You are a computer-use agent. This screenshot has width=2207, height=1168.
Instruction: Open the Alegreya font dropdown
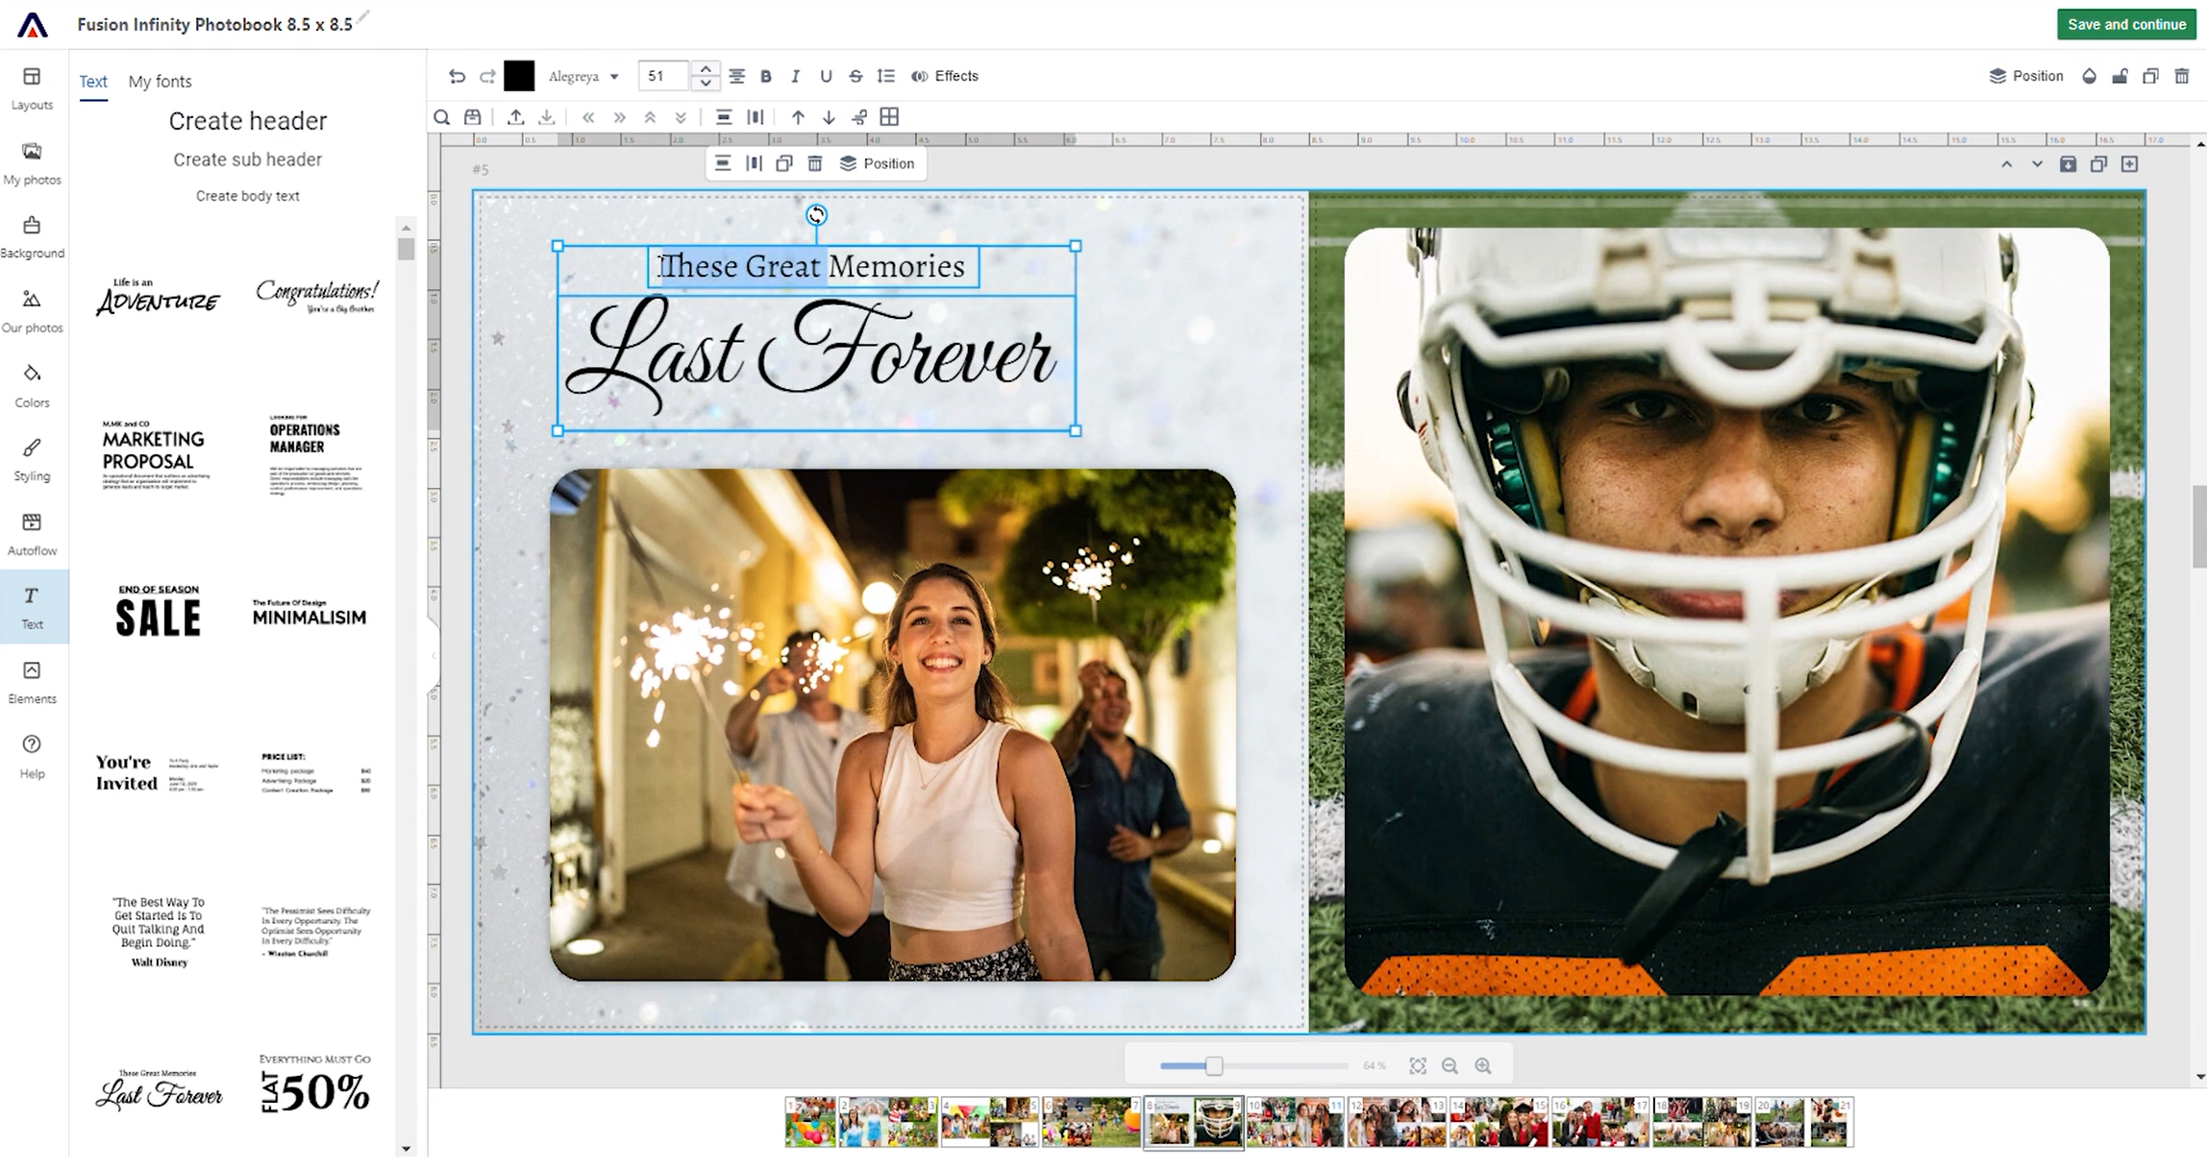coord(583,76)
